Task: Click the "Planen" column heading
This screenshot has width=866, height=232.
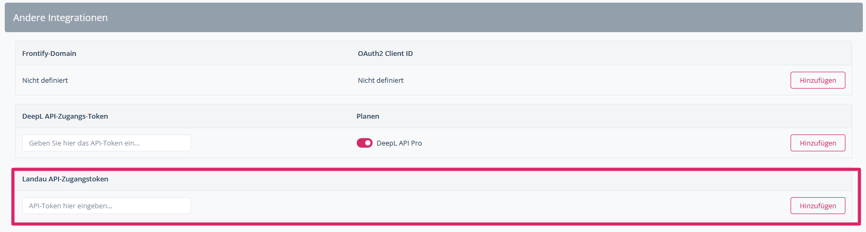Action: [x=368, y=116]
